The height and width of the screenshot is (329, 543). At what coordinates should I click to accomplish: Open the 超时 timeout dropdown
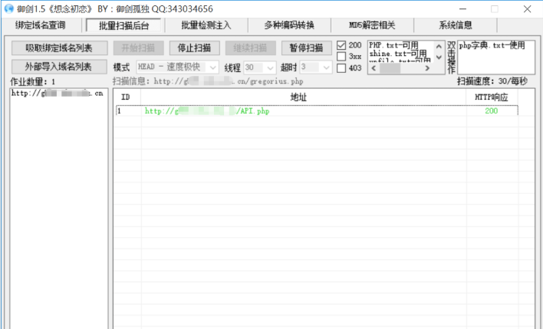click(x=316, y=67)
